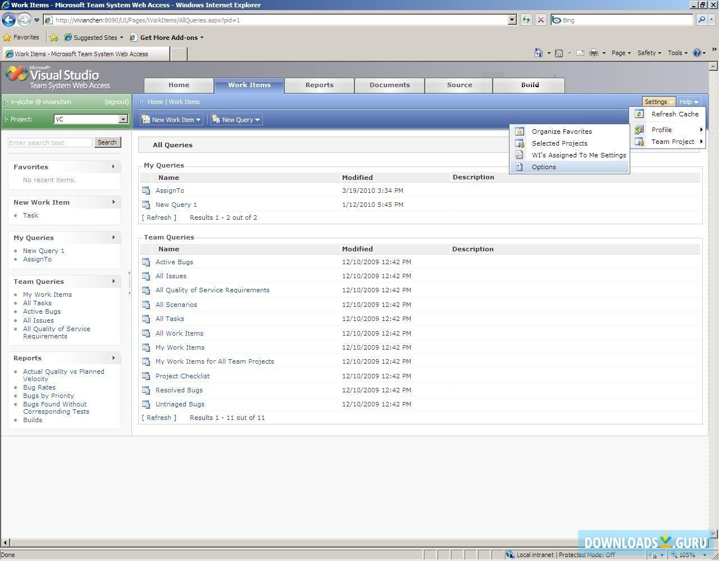Open the Help menu

[688, 102]
